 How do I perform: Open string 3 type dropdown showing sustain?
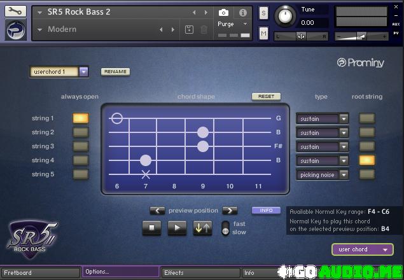click(323, 147)
